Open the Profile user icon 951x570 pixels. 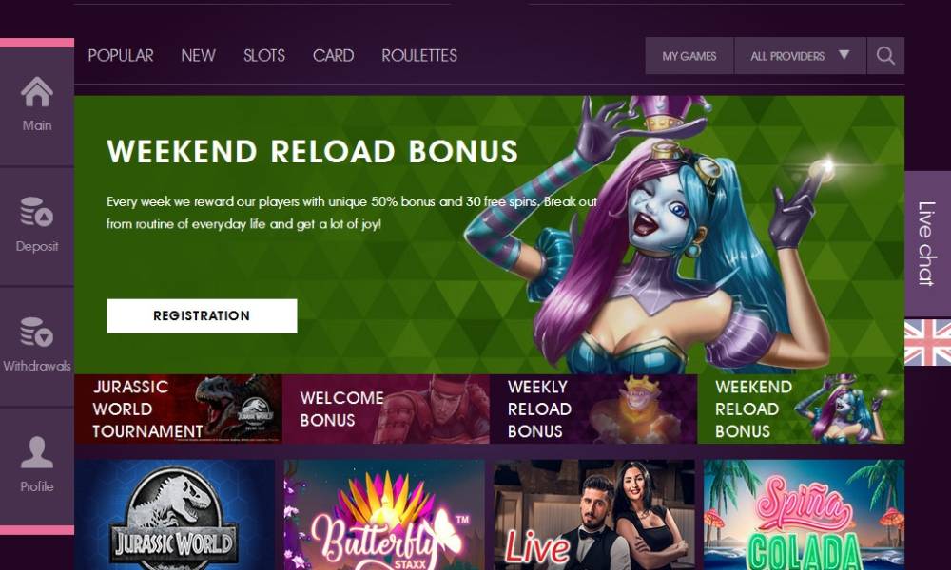[37, 452]
